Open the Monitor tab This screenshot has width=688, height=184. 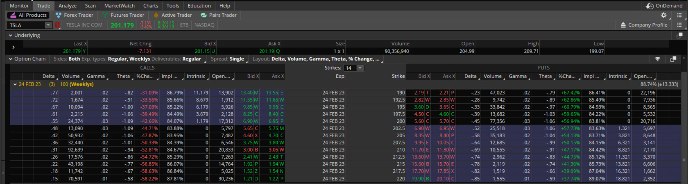click(19, 6)
